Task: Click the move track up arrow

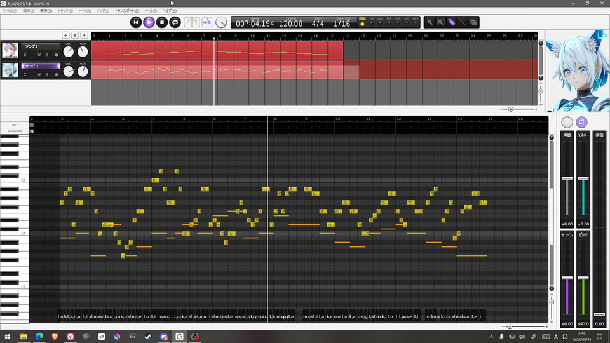Action: point(75,36)
